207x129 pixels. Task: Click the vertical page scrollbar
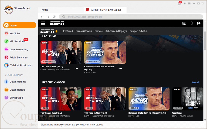tap(205, 41)
